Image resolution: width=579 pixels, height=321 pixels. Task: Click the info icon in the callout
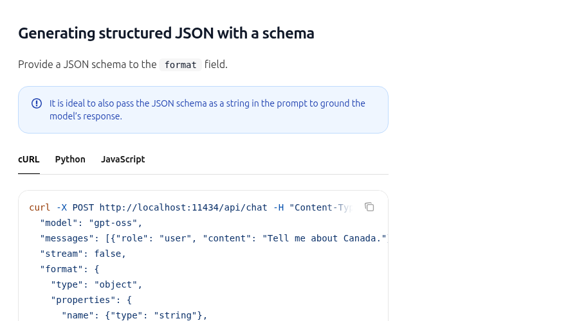click(37, 103)
